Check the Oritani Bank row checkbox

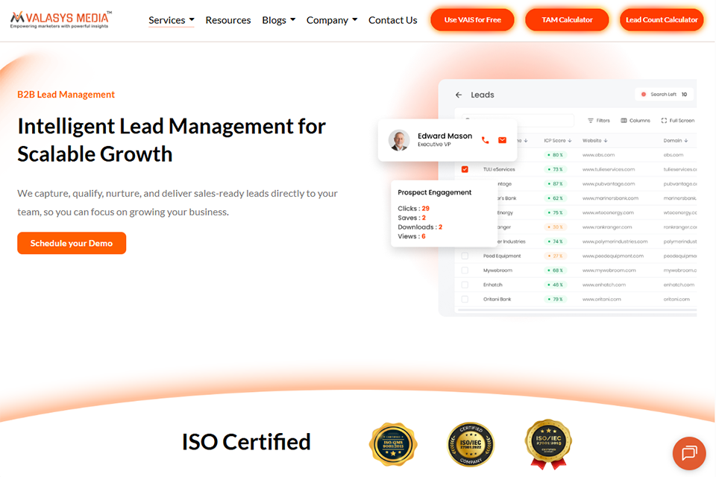(x=465, y=300)
